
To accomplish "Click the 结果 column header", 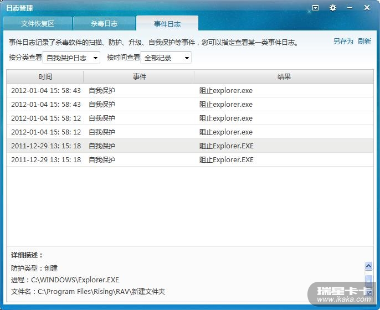I will (284, 77).
